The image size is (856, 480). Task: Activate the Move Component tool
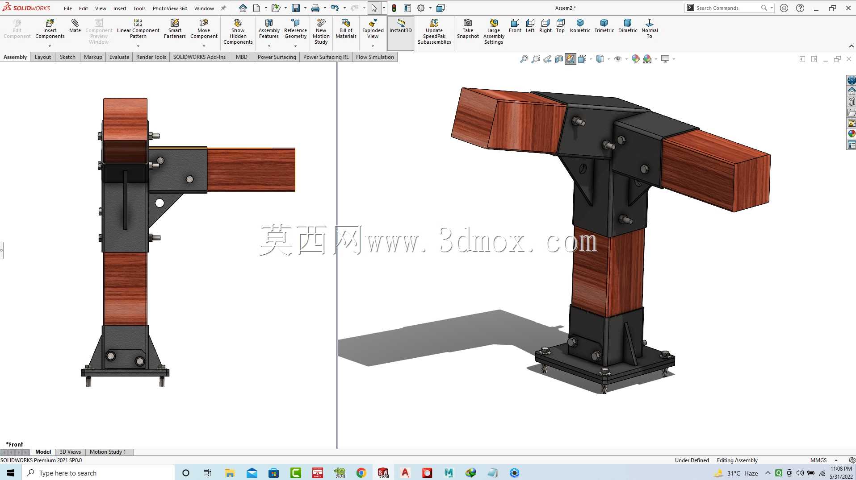point(204,29)
